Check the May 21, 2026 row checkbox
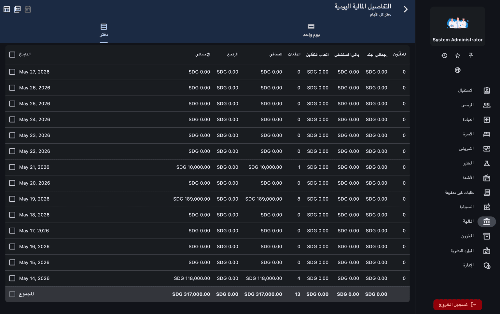The width and height of the screenshot is (500, 314). point(12,167)
